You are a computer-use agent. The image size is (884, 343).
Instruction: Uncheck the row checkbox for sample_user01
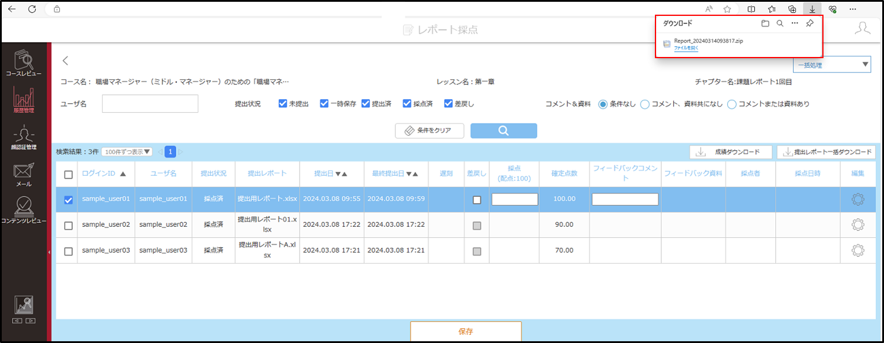[x=68, y=200]
